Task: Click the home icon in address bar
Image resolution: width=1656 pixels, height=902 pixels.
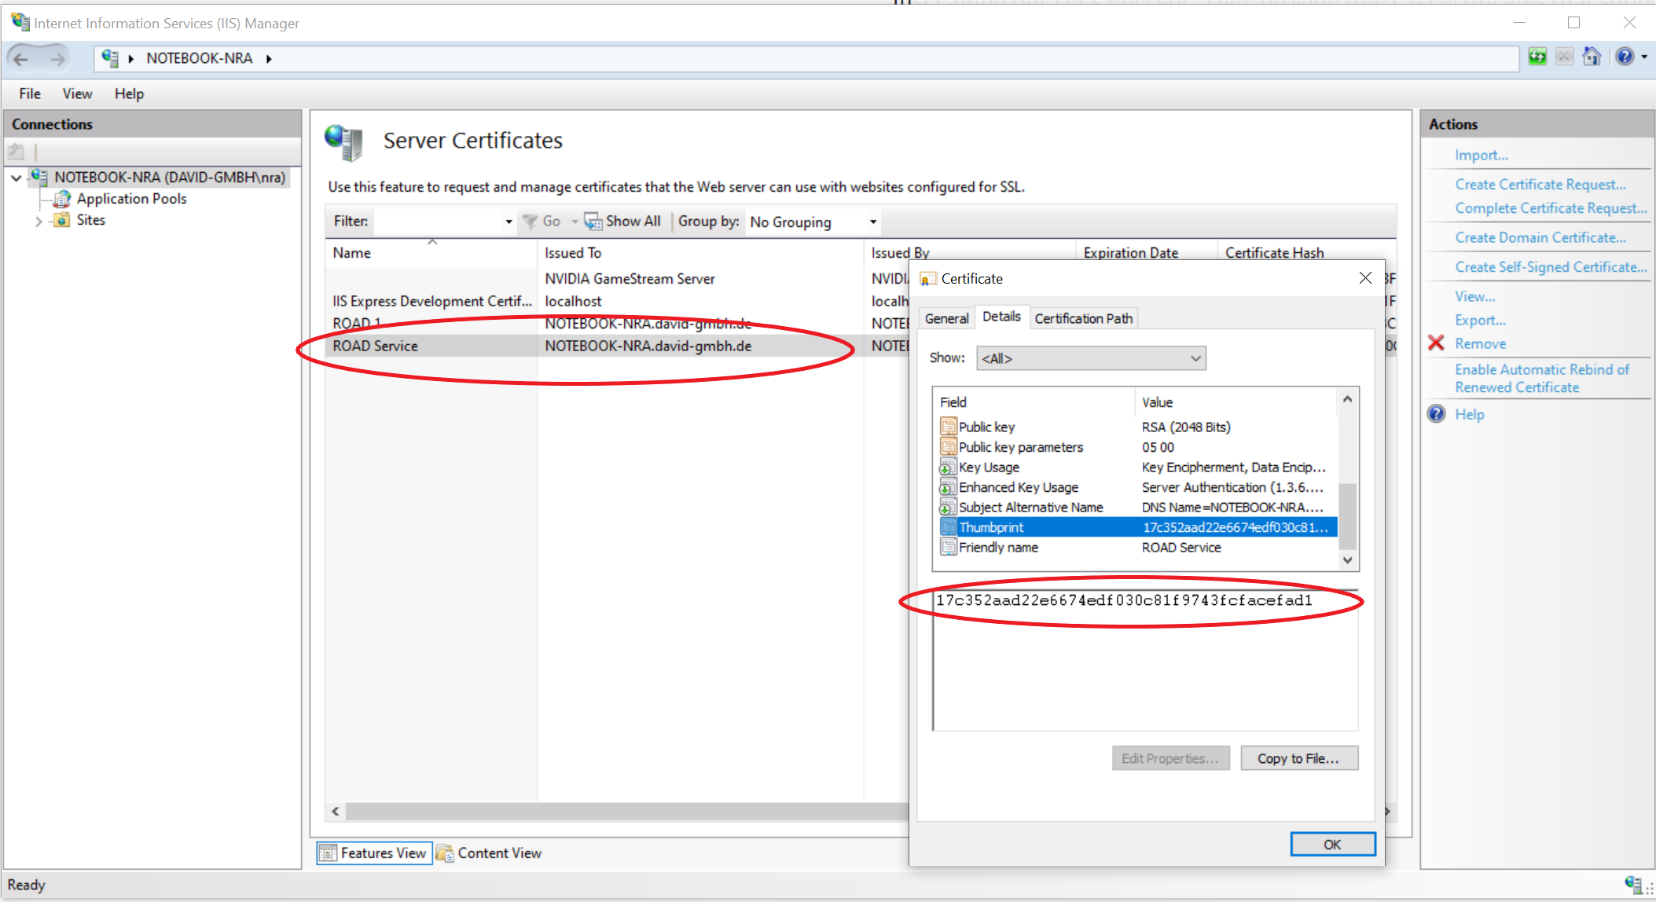Action: [1592, 57]
